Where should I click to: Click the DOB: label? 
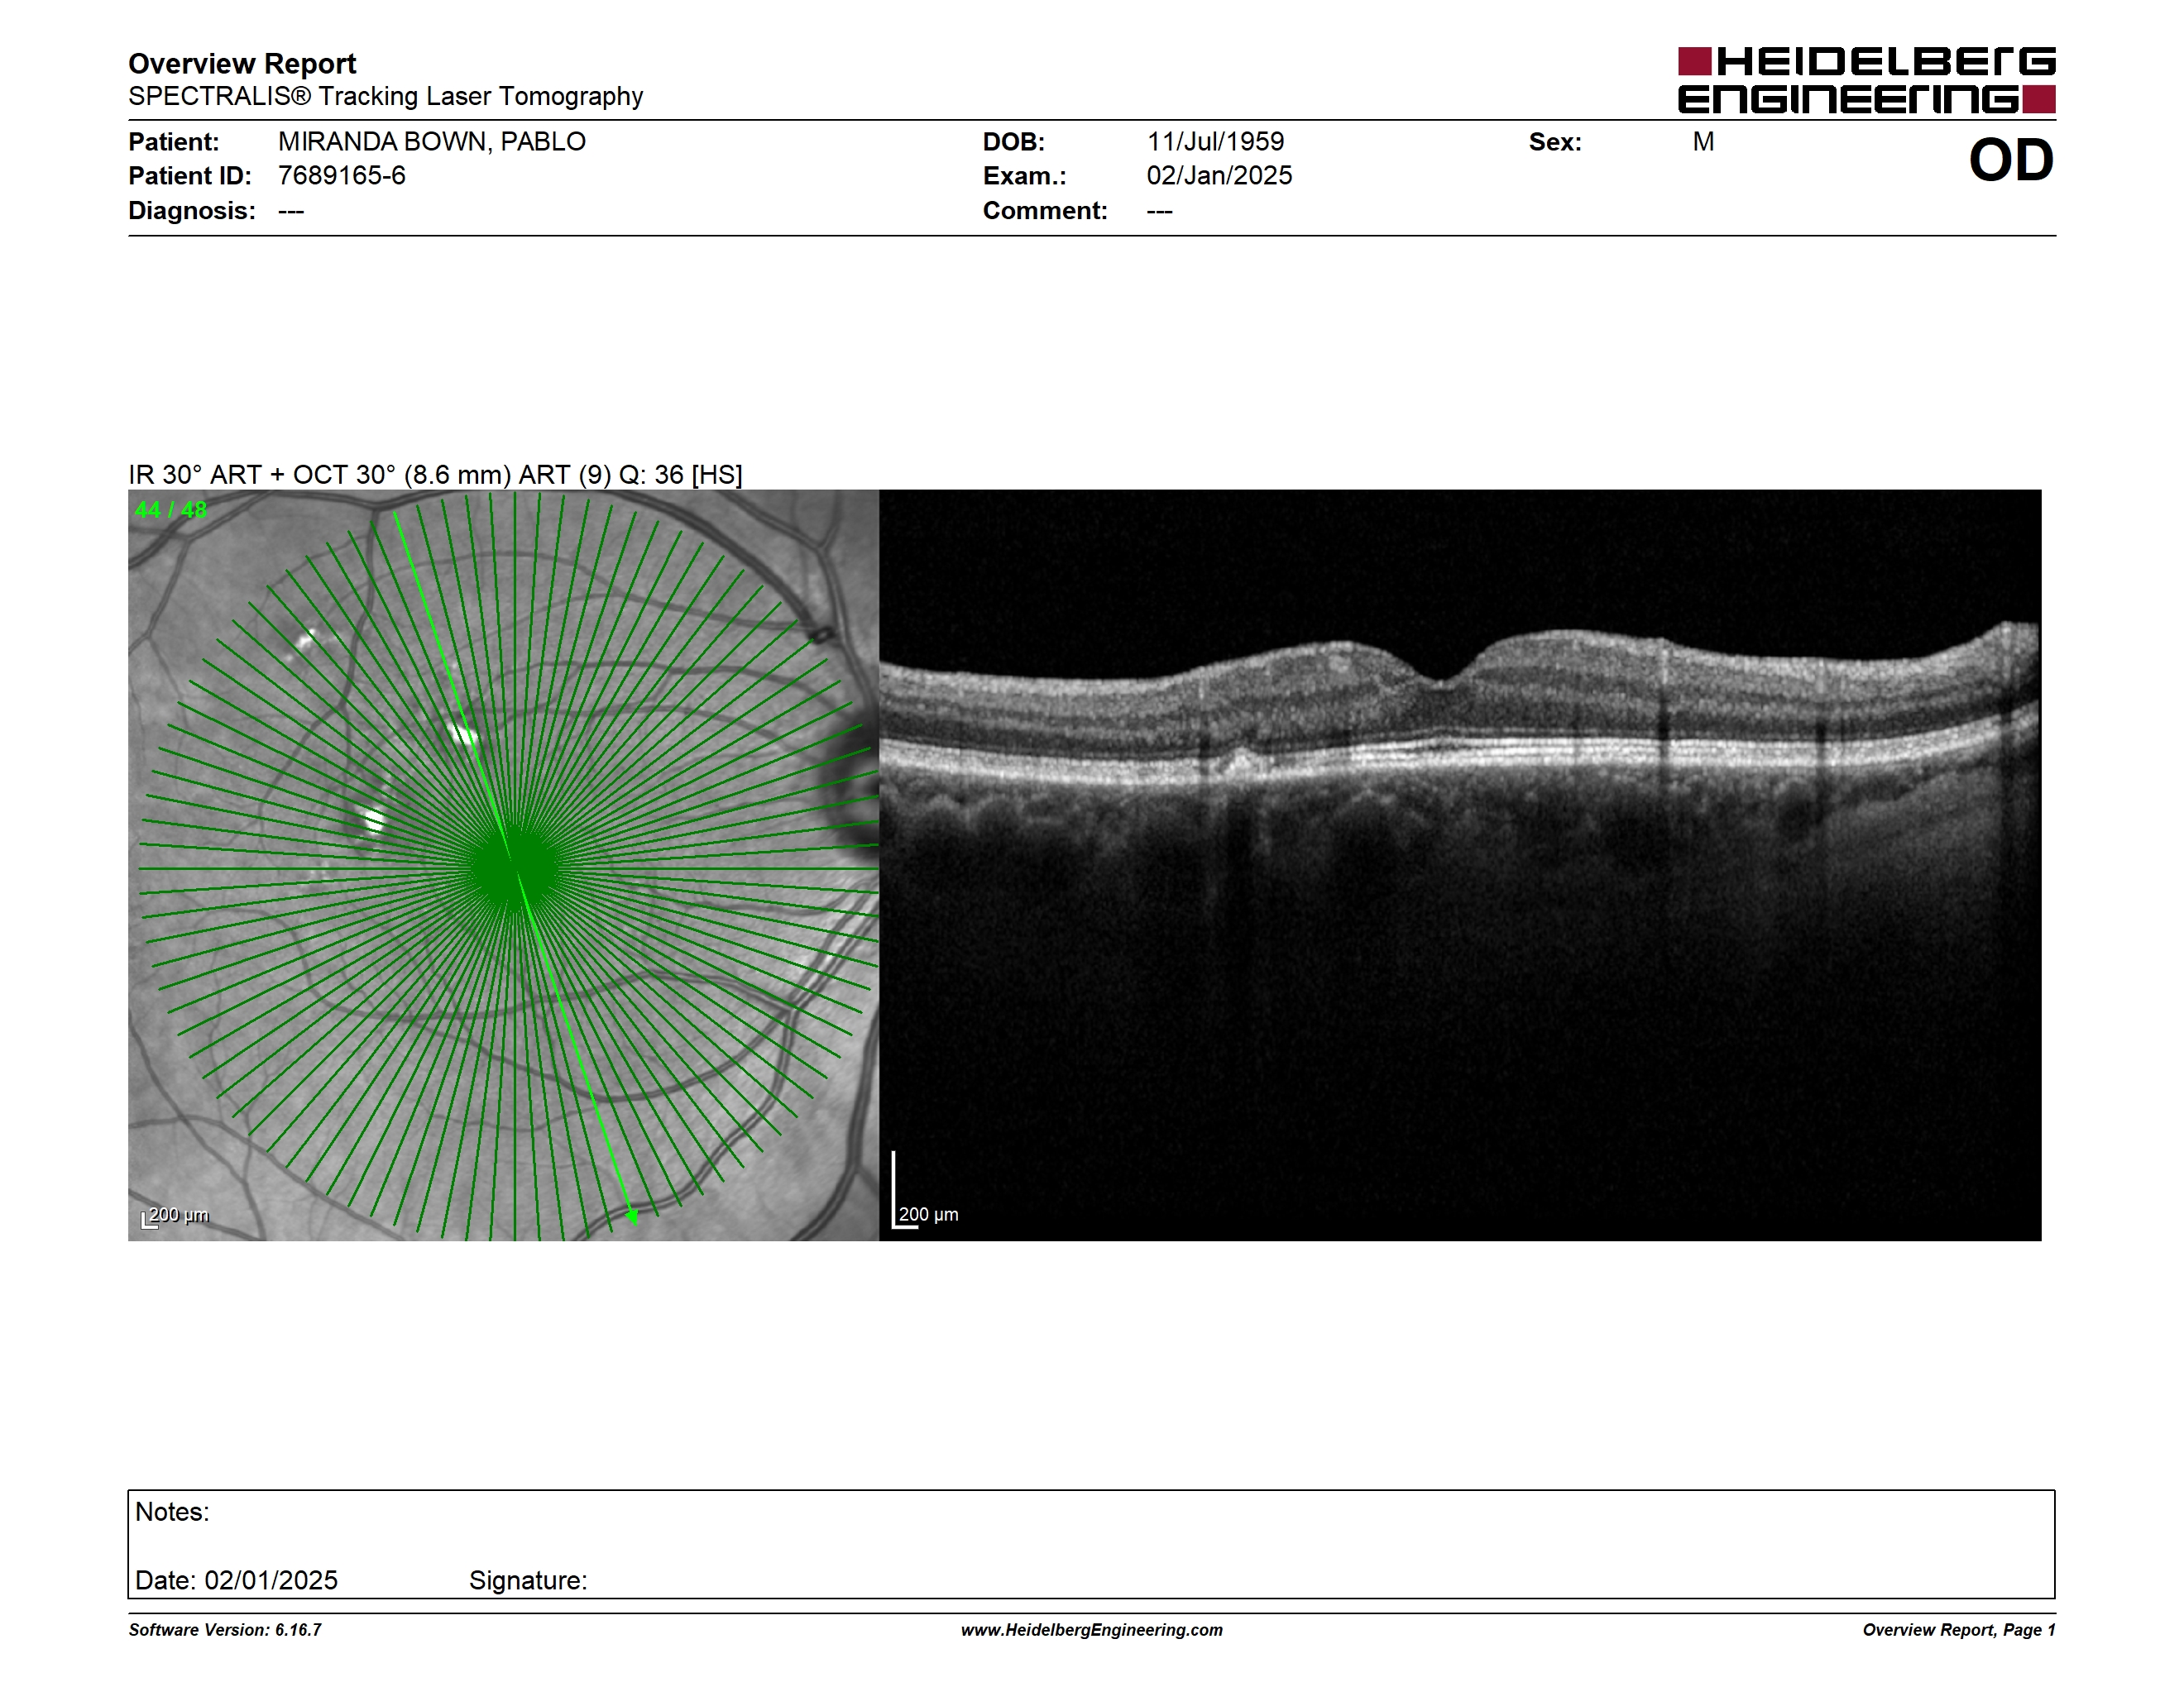1014,142
